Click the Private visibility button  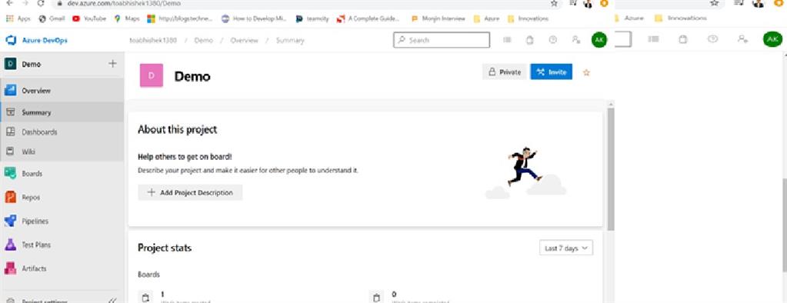point(505,72)
